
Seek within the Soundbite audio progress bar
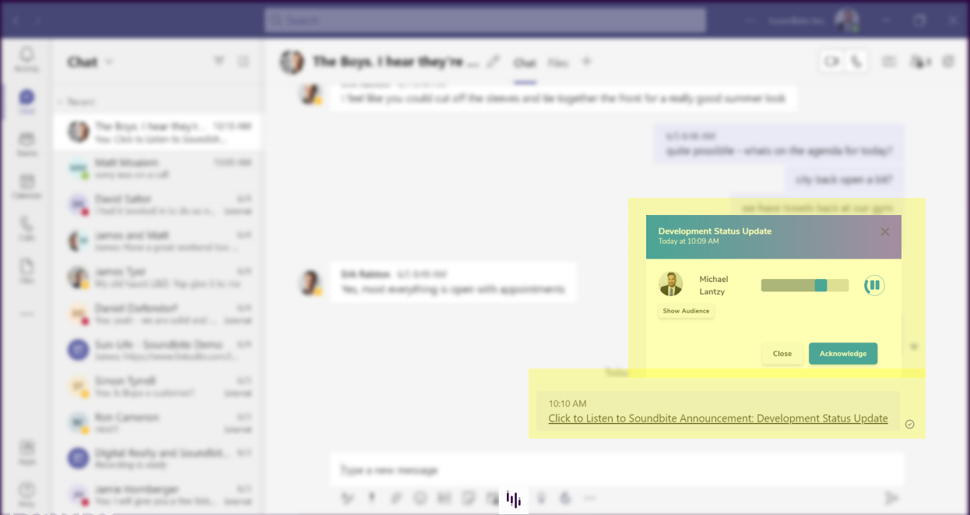(805, 285)
